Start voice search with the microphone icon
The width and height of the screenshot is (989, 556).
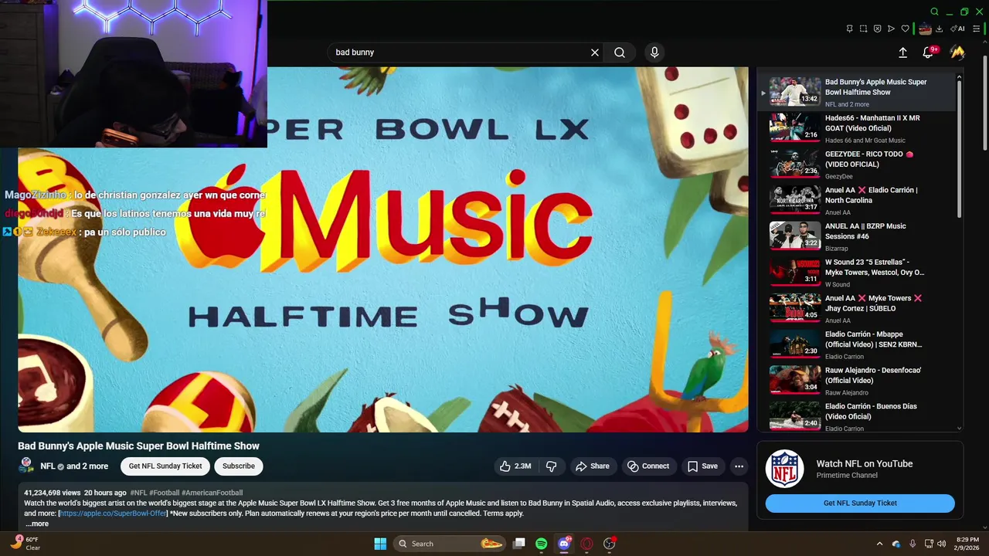coord(654,53)
